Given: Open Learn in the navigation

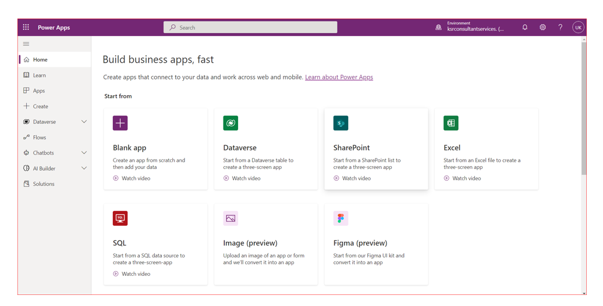Looking at the screenshot, I should 55,75.
